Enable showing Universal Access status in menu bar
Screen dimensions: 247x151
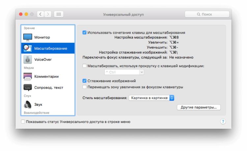point(23,122)
